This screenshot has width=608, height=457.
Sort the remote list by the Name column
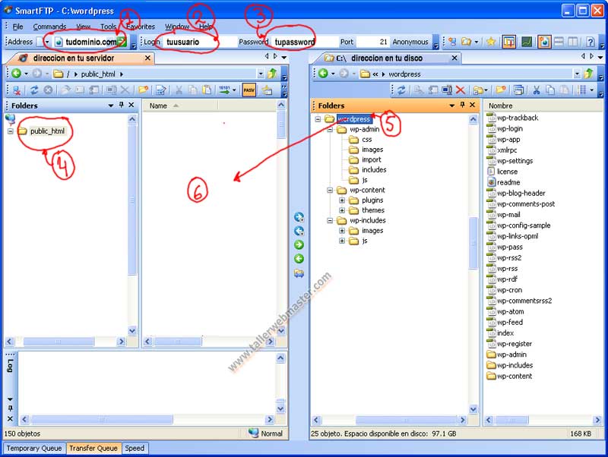180,106
